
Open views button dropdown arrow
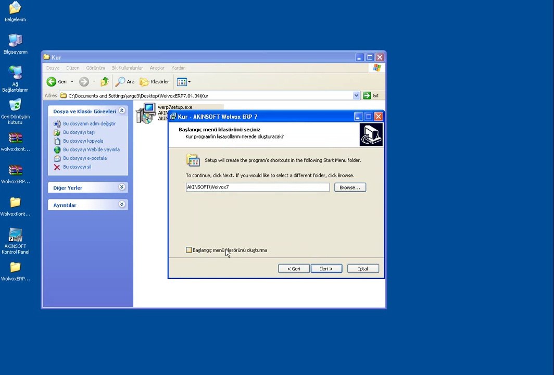point(190,82)
